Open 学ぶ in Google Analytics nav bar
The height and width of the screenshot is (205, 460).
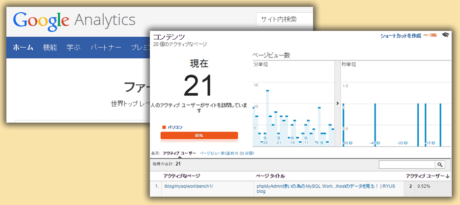click(x=73, y=48)
